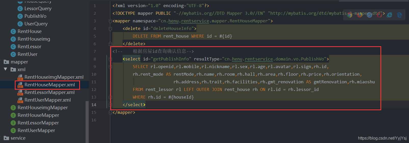The width and height of the screenshot is (409, 143).
Task: Open file in Edge browser icon
Action: click(399, 15)
